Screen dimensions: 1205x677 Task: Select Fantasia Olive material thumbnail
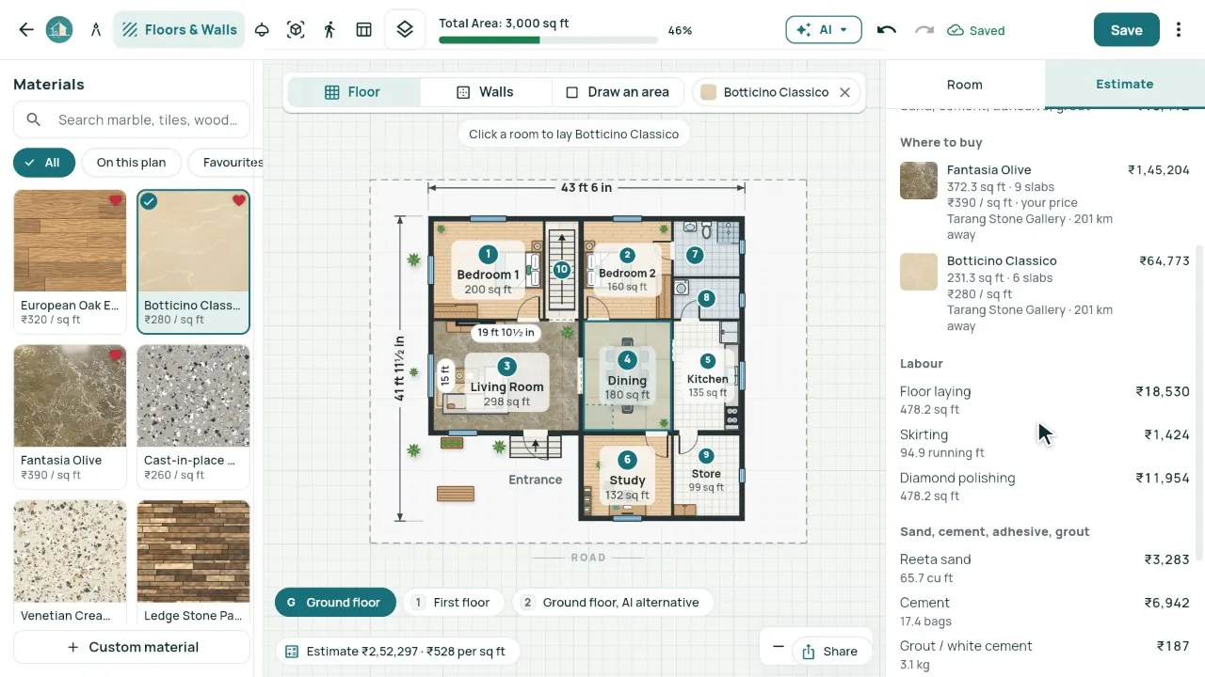tap(70, 396)
